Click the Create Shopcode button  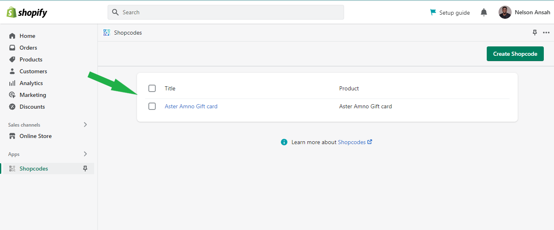[515, 54]
